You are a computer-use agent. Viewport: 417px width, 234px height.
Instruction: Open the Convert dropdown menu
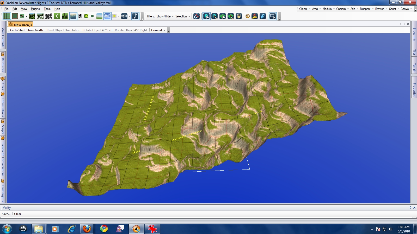(x=158, y=30)
